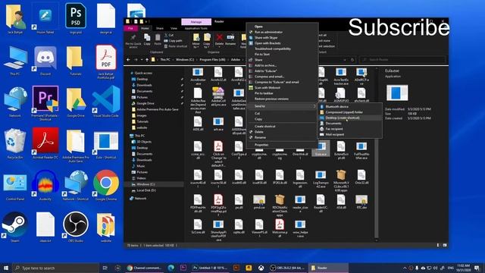Open Discord desktop shortcut

coord(45,61)
